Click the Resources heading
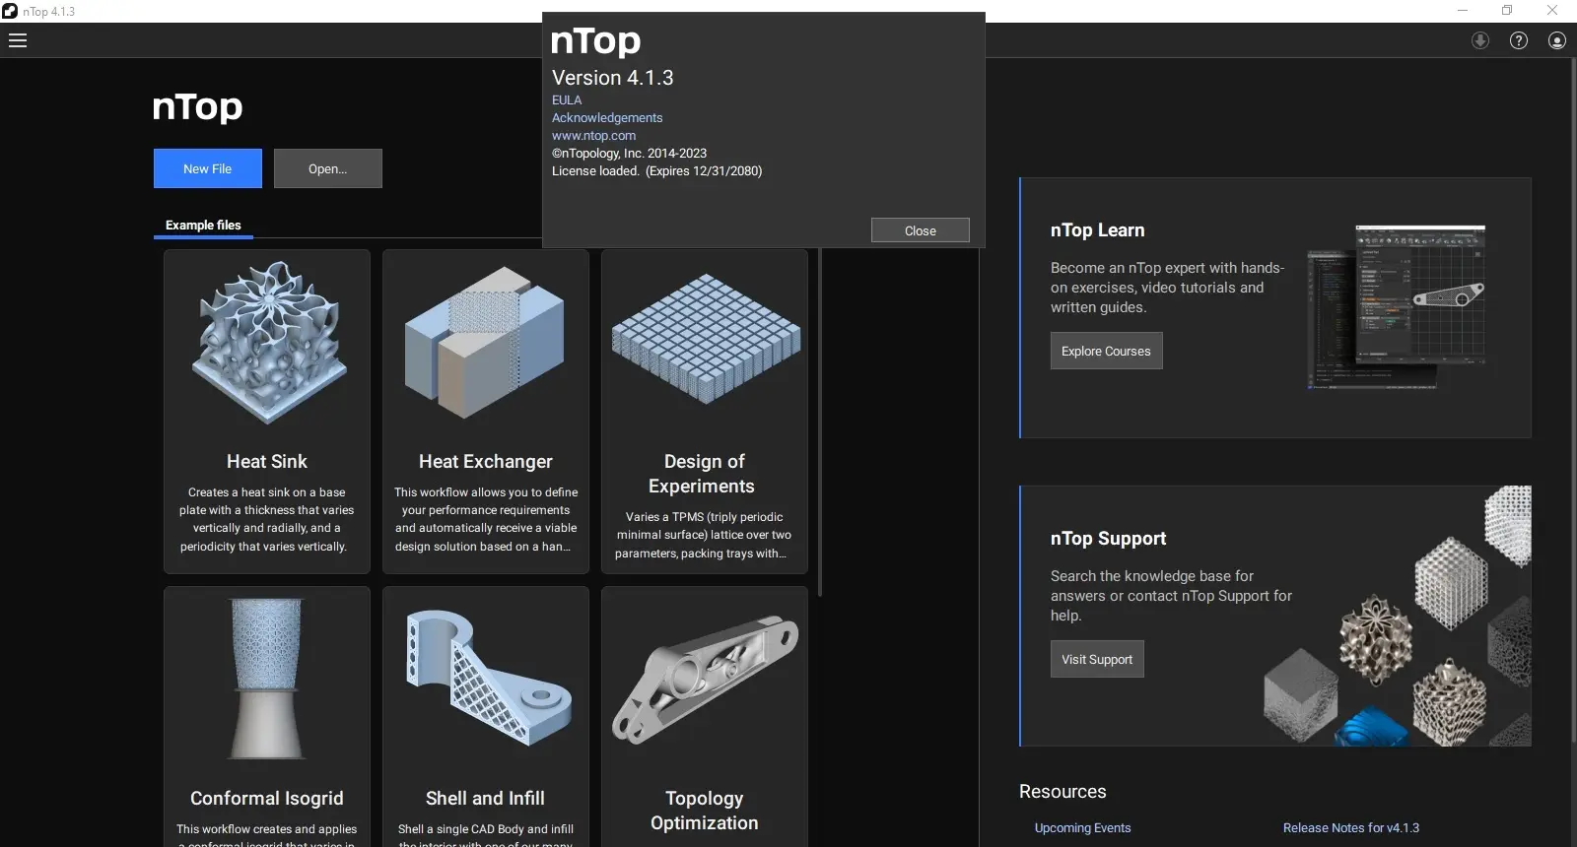This screenshot has width=1577, height=847. (x=1063, y=792)
